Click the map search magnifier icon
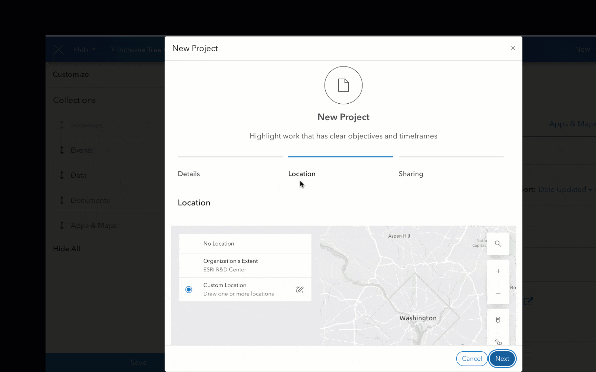Screen dimensions: 596x372 [498, 244]
